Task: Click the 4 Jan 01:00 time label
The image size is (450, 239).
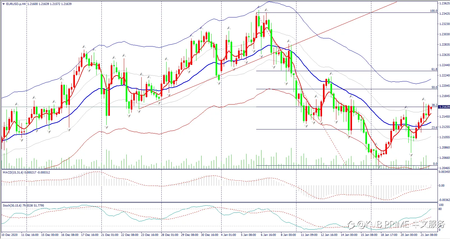Action: tap(229, 234)
